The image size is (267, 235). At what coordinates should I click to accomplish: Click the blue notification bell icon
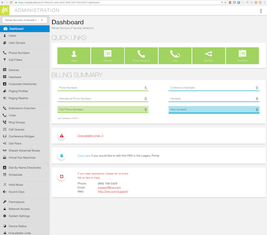click(62, 156)
